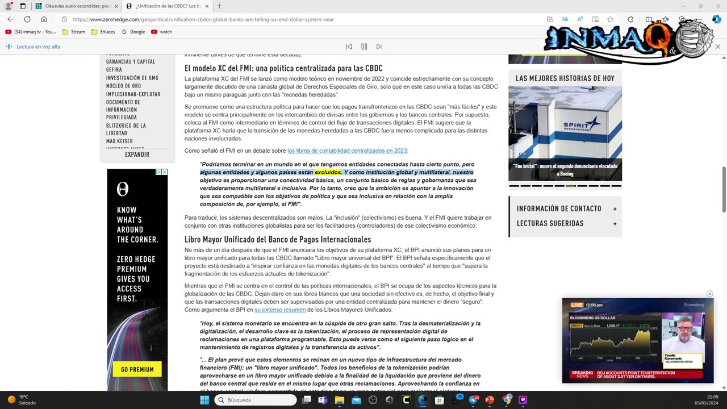Image resolution: width=727 pixels, height=409 pixels.
Task: Go back using the browser back arrow
Action: (10, 19)
